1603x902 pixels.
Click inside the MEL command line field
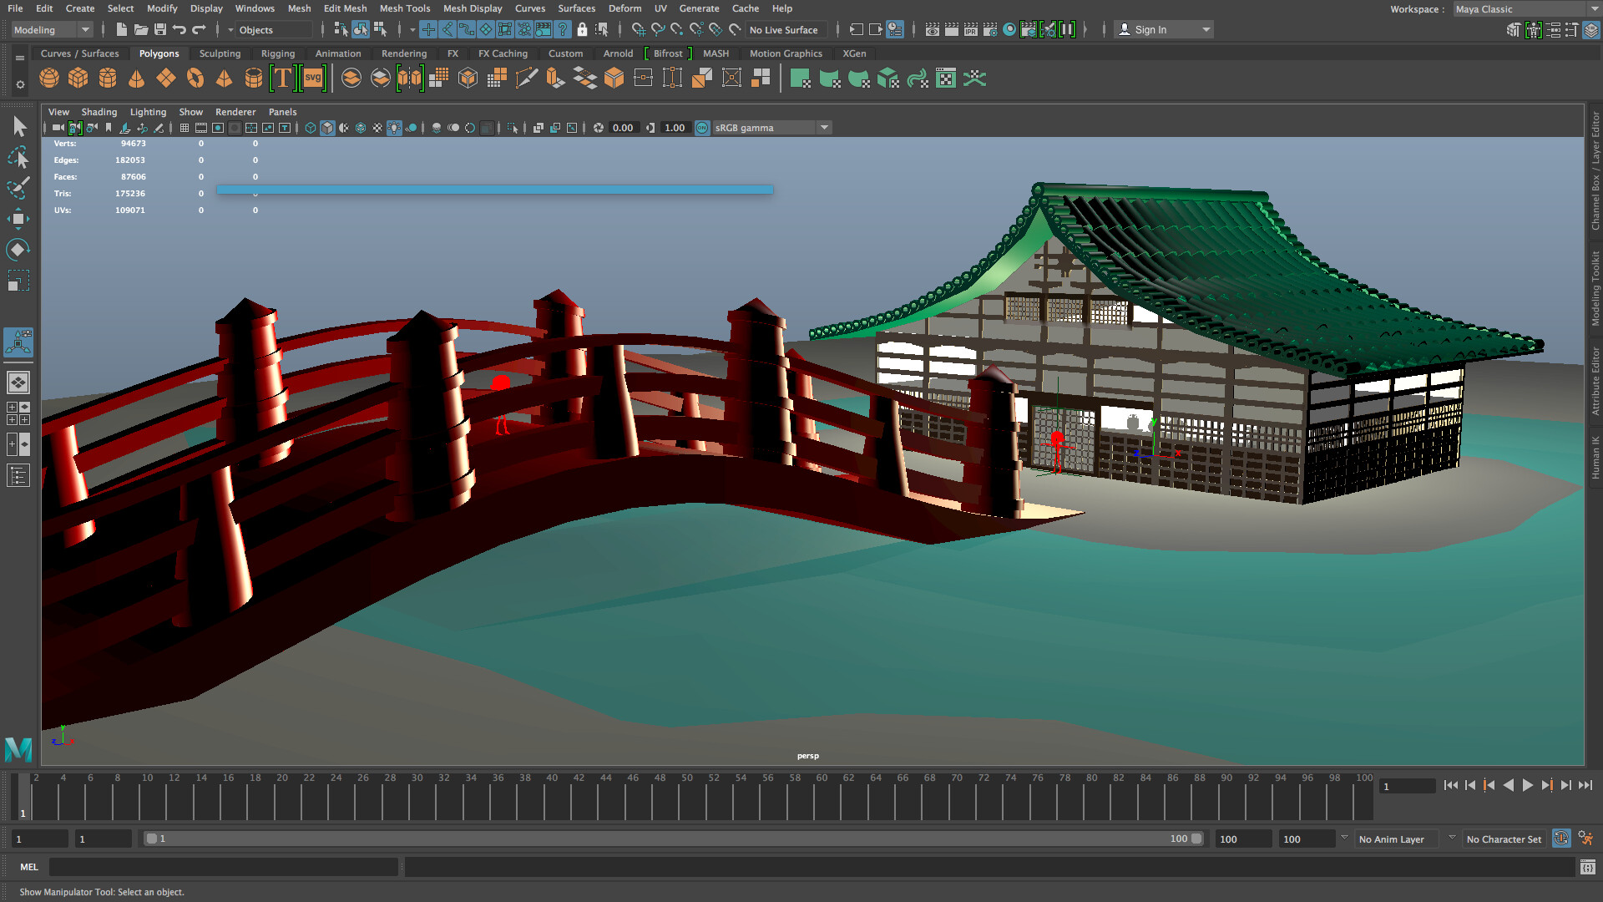tap(225, 867)
